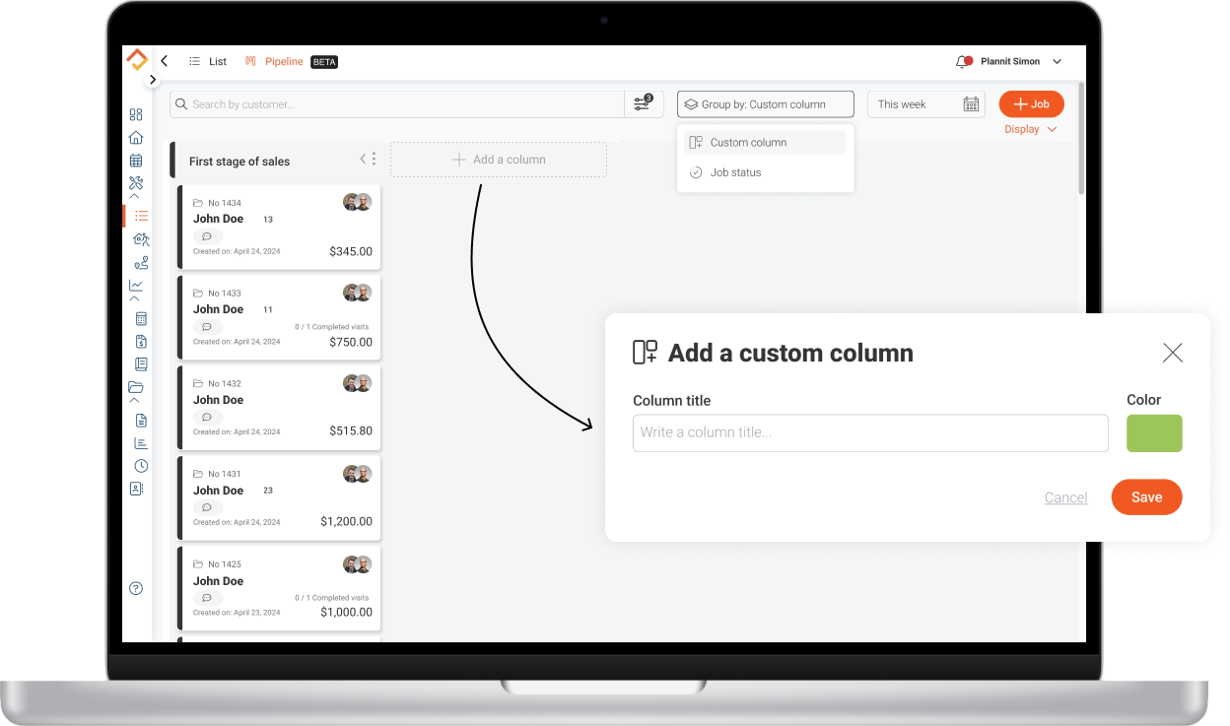This screenshot has height=726, width=1230.
Task: Open the dashboard grid icon in the sidebar
Action: [136, 114]
